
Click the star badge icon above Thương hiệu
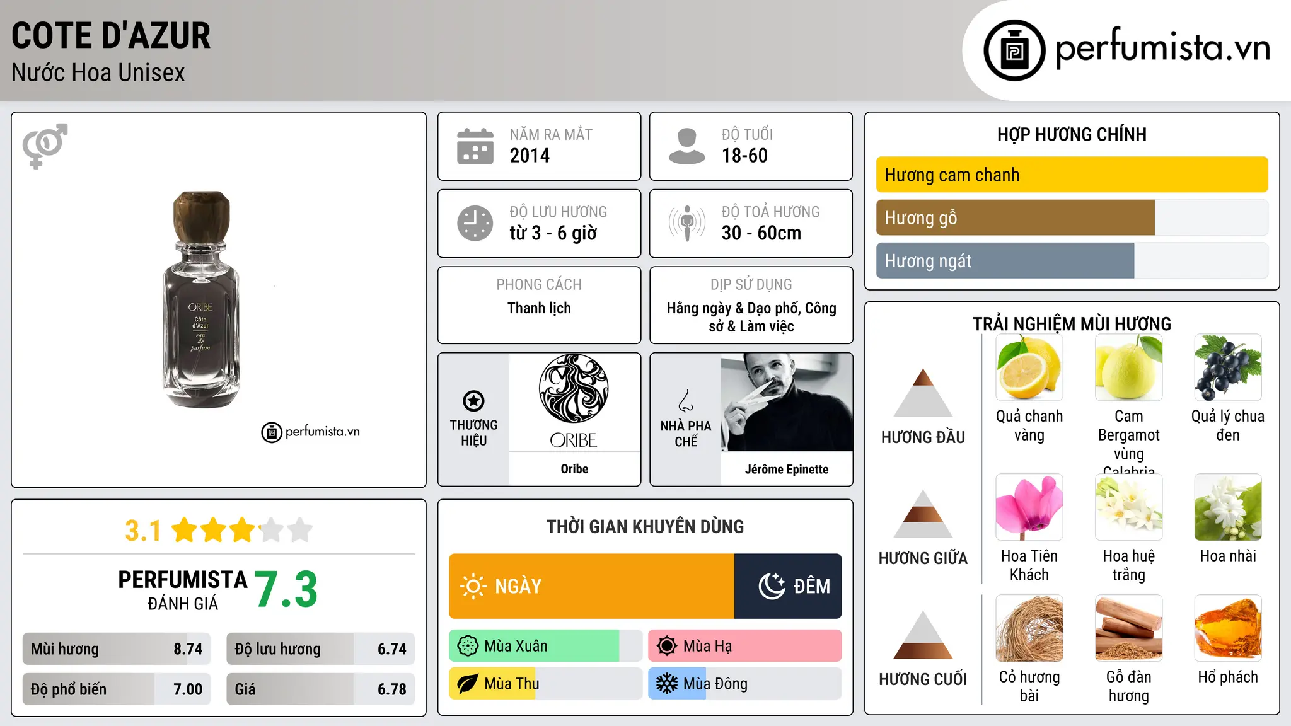pos(473,401)
